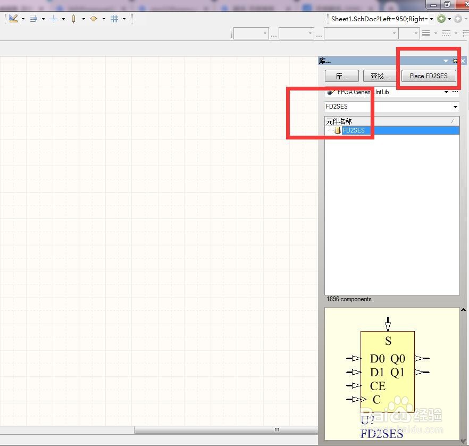
Task: Select the simulation sources icon
Action: [94, 19]
